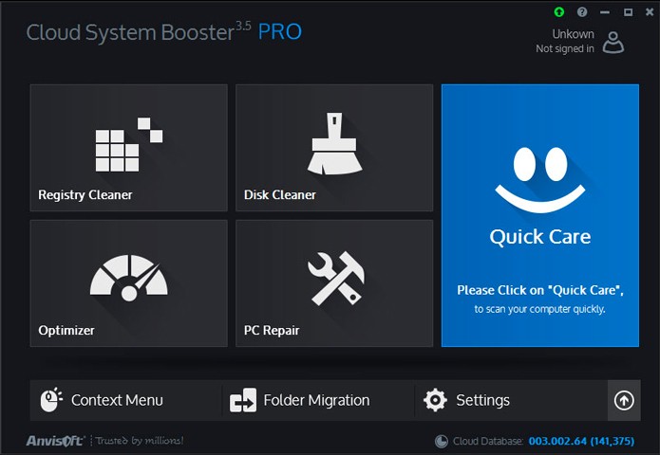
Task: Click the Settings gear icon
Action: click(x=435, y=400)
